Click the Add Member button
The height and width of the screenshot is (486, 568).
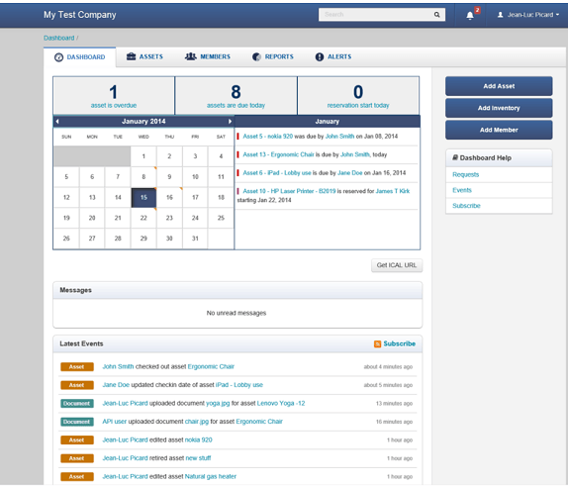coord(499,130)
